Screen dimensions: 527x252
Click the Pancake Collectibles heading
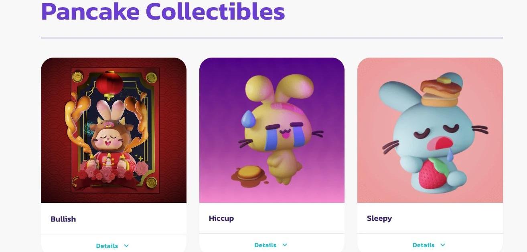(x=163, y=12)
